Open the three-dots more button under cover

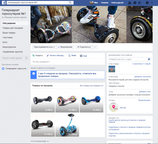95,47
